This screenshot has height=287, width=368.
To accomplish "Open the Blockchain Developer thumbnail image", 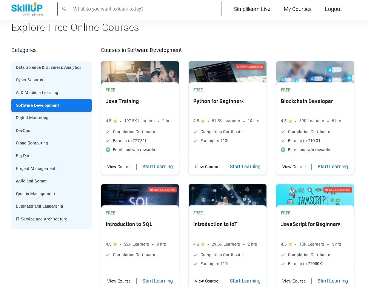I will 315,72.
